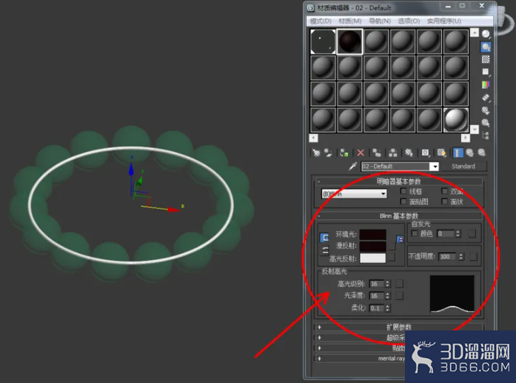516x383 pixels.
Task: Expand the mental ray rollout plus sign
Action: coord(319,359)
